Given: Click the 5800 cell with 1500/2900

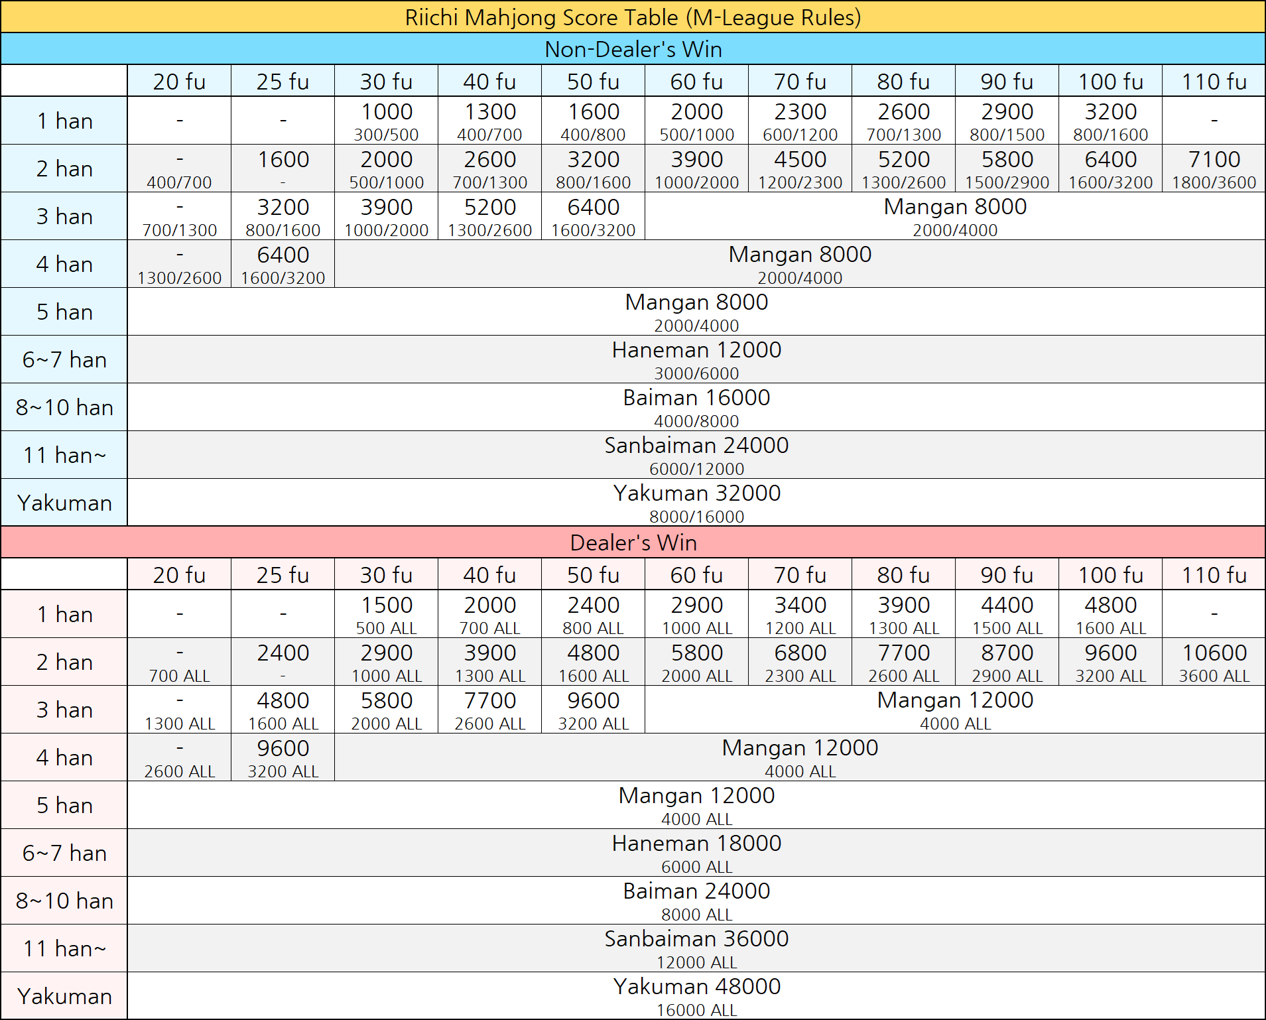Looking at the screenshot, I should pos(1007,168).
